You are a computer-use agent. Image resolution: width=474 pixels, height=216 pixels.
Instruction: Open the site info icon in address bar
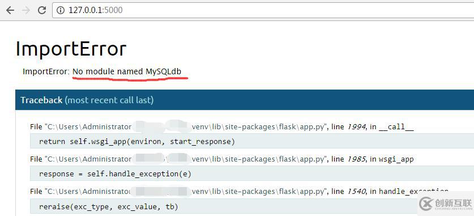coord(61,10)
